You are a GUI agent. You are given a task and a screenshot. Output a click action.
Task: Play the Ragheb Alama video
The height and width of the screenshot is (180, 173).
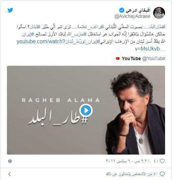[86, 110]
